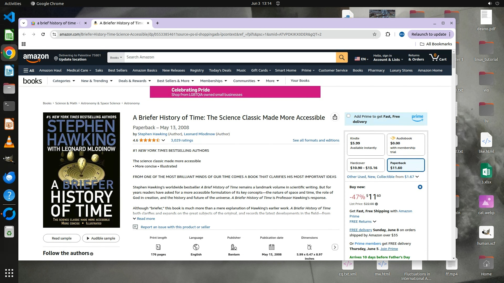Click the list price info icon
Viewport: 504px width, 283px height.
[x=376, y=204]
